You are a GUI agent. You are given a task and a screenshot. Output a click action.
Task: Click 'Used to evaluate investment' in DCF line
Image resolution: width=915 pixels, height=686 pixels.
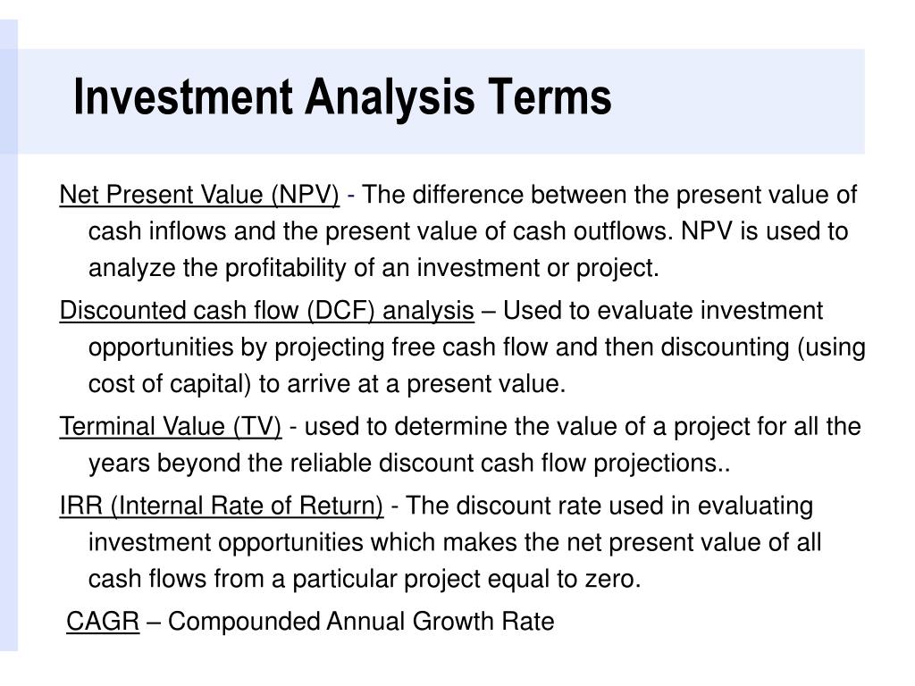click(663, 311)
